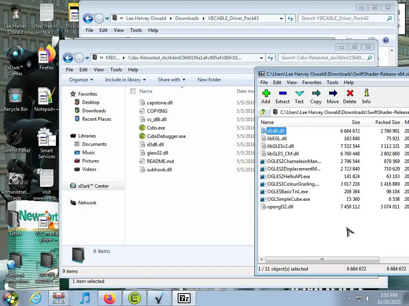
Task: Run Test on the archive in 7-Zip
Action: pyautogui.click(x=299, y=96)
